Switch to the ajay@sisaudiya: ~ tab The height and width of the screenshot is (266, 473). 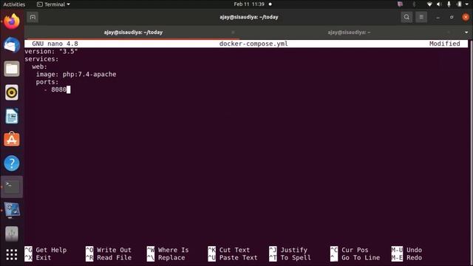tap(349, 33)
